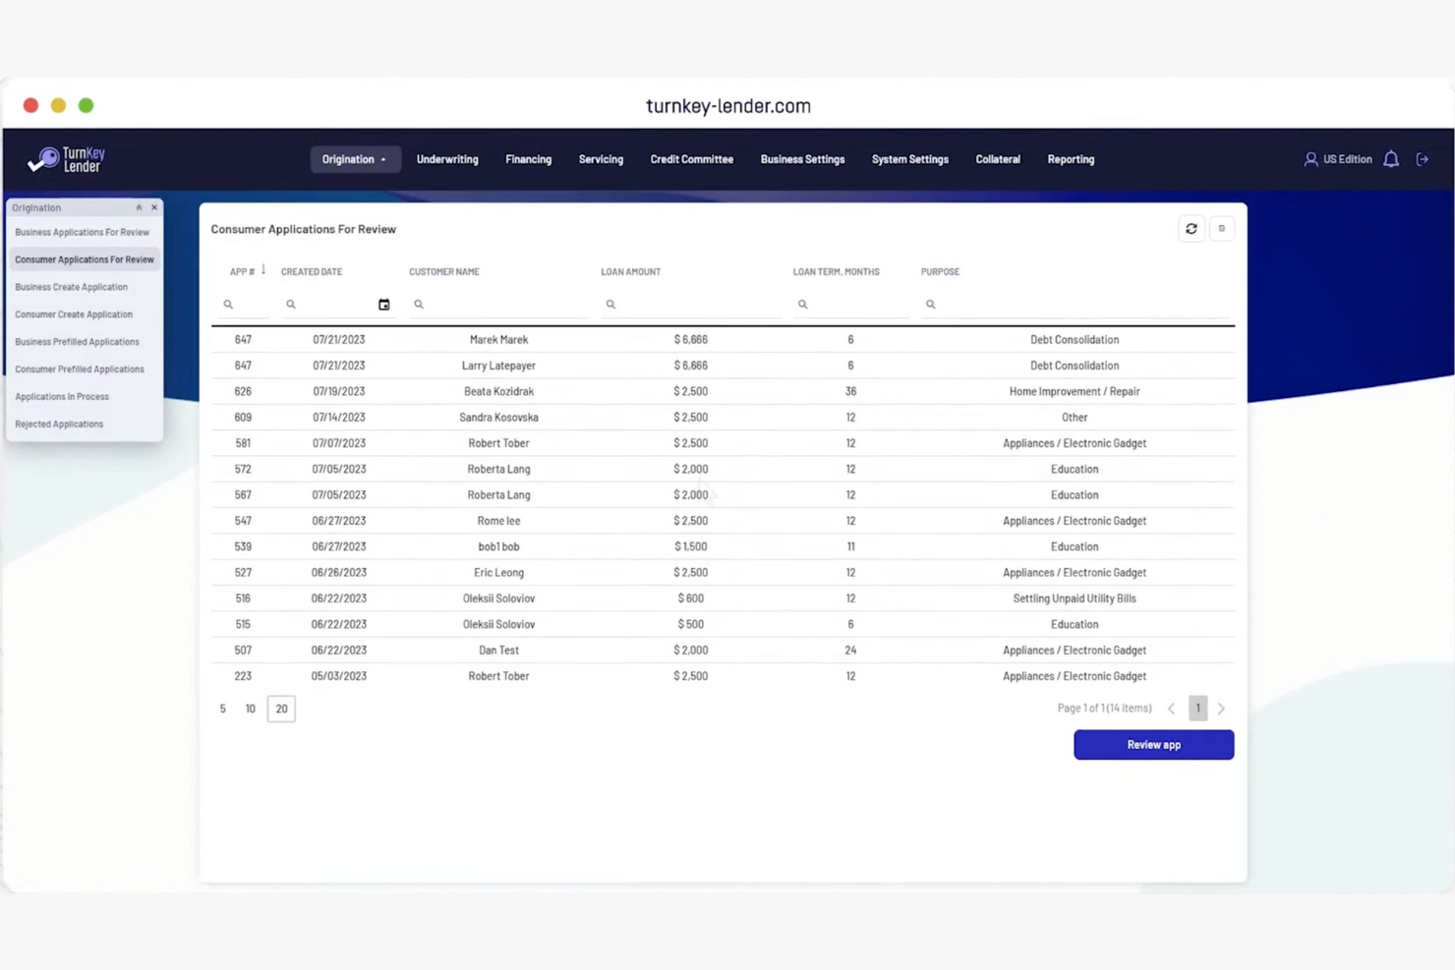Screen dimensions: 1455x970
Task: Open the export options icon
Action: pyautogui.click(x=1221, y=228)
